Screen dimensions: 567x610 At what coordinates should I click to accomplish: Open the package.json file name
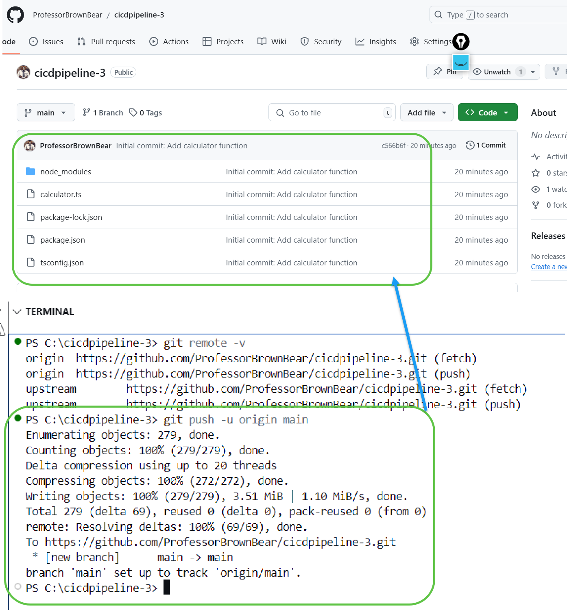[x=63, y=240]
